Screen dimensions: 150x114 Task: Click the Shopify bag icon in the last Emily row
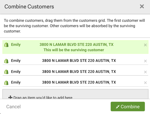pyautogui.click(x=6, y=83)
